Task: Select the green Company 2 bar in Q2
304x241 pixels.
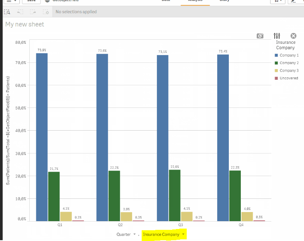Action: [114, 196]
